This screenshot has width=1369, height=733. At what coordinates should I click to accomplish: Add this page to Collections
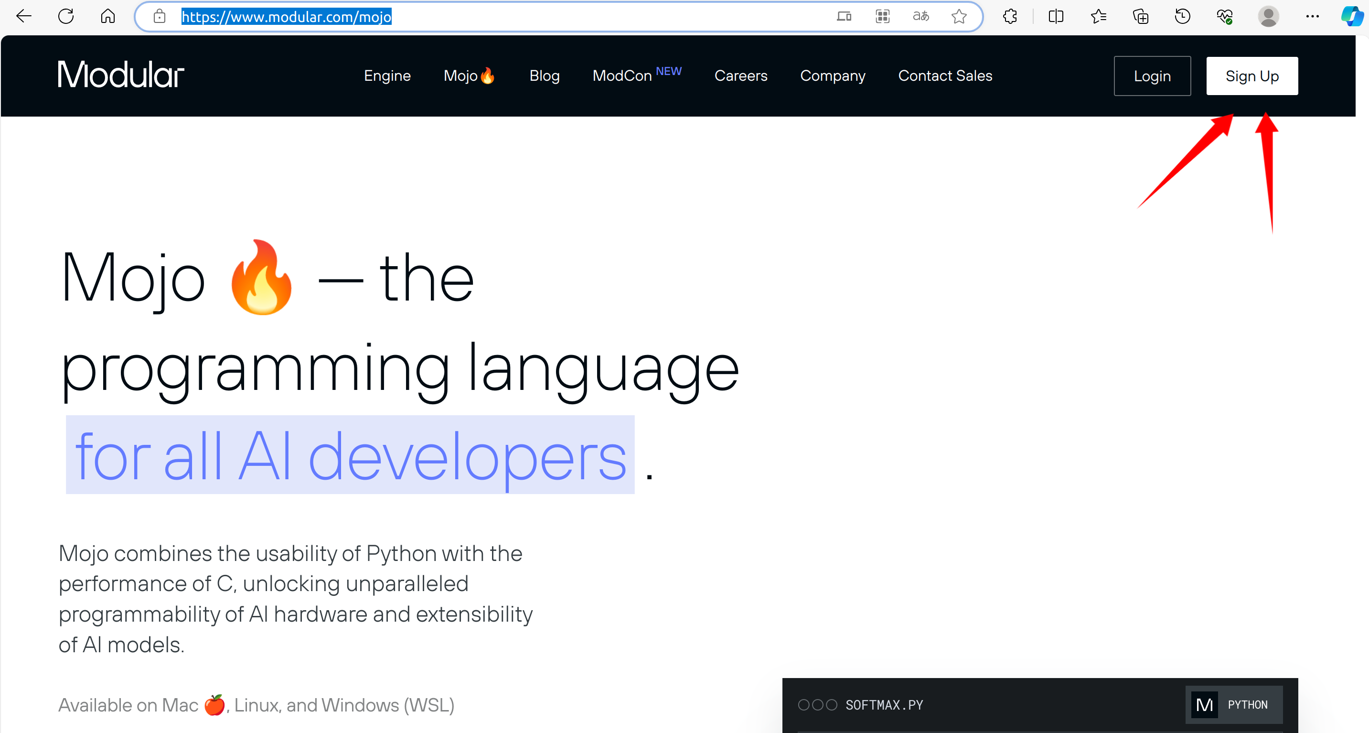coord(1141,16)
